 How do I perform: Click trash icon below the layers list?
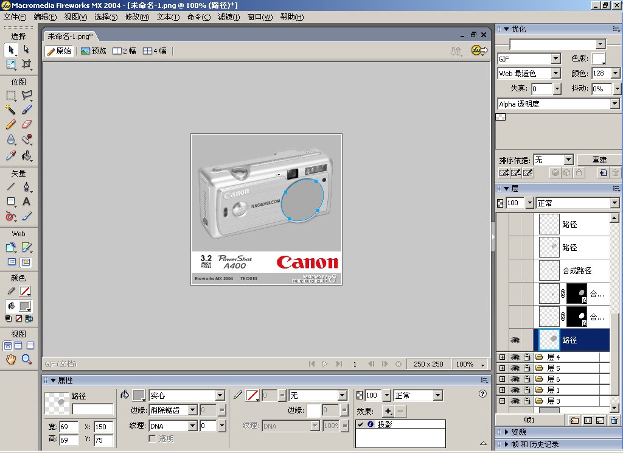click(614, 420)
